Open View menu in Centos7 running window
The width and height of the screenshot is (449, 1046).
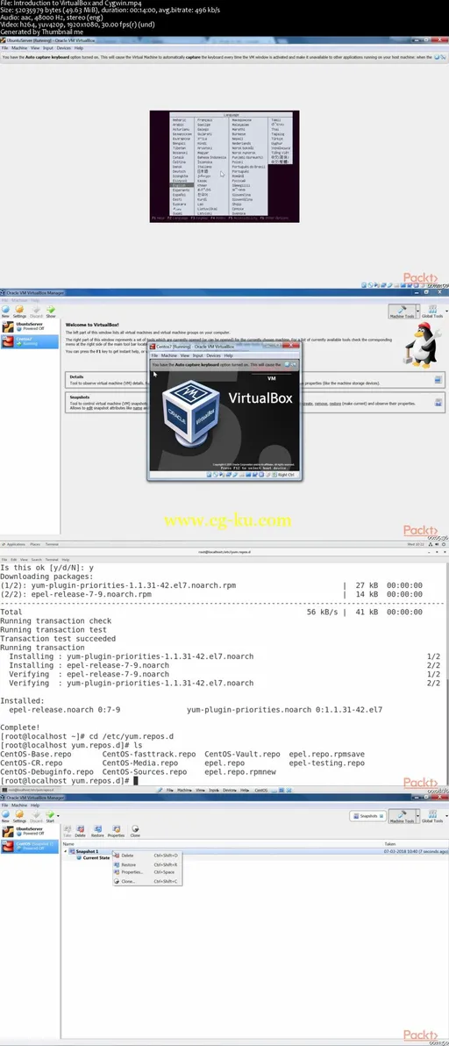pyautogui.click(x=184, y=355)
